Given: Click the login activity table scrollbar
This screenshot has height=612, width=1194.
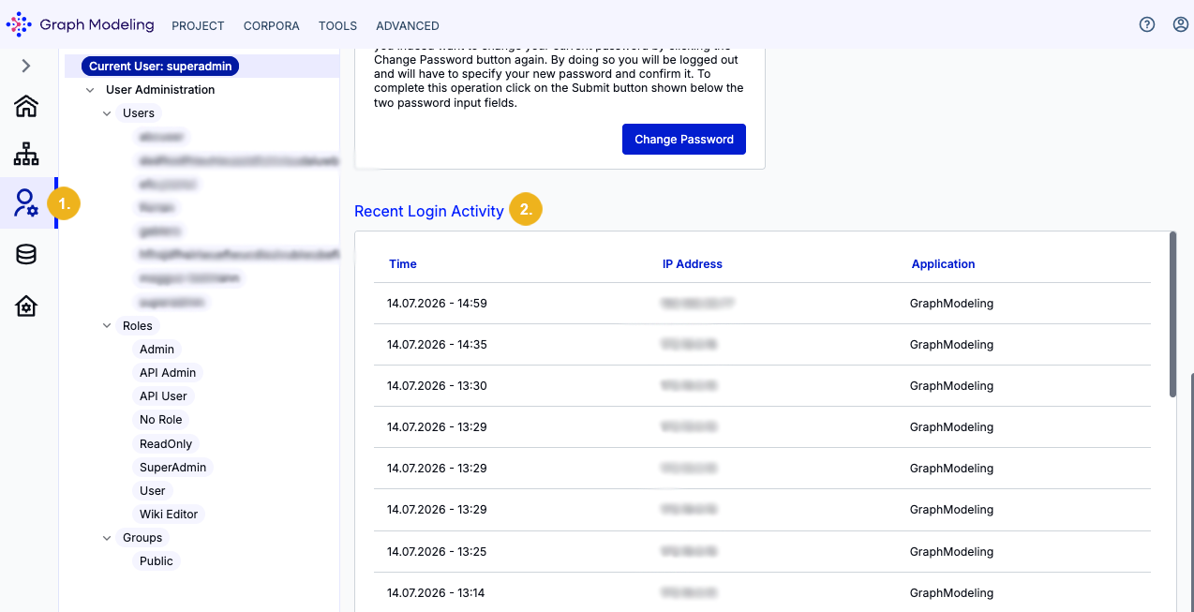Looking at the screenshot, I should coord(1172,315).
